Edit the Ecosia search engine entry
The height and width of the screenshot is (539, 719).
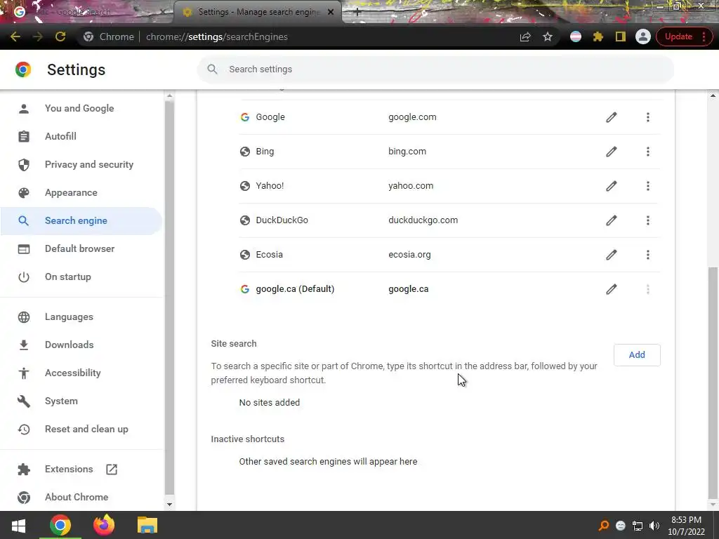[612, 255]
